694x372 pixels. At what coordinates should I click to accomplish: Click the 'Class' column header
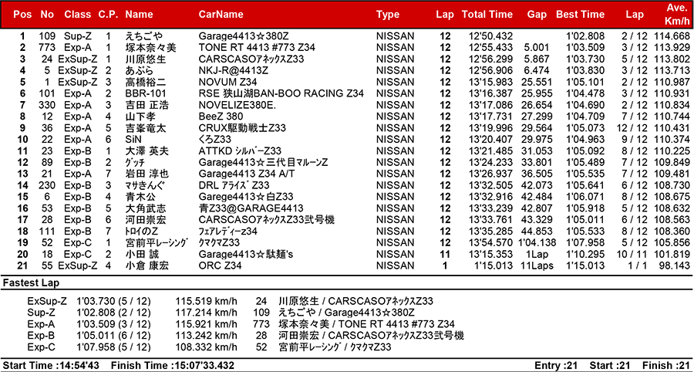pyautogui.click(x=77, y=15)
